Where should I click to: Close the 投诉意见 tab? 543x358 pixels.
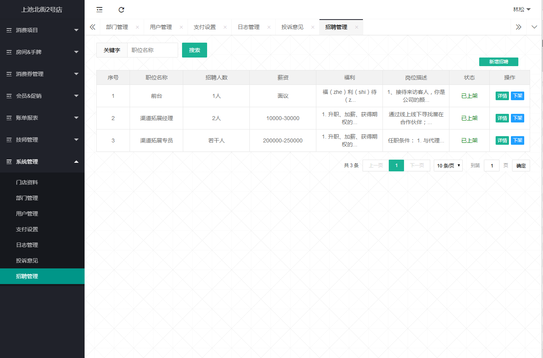point(313,27)
